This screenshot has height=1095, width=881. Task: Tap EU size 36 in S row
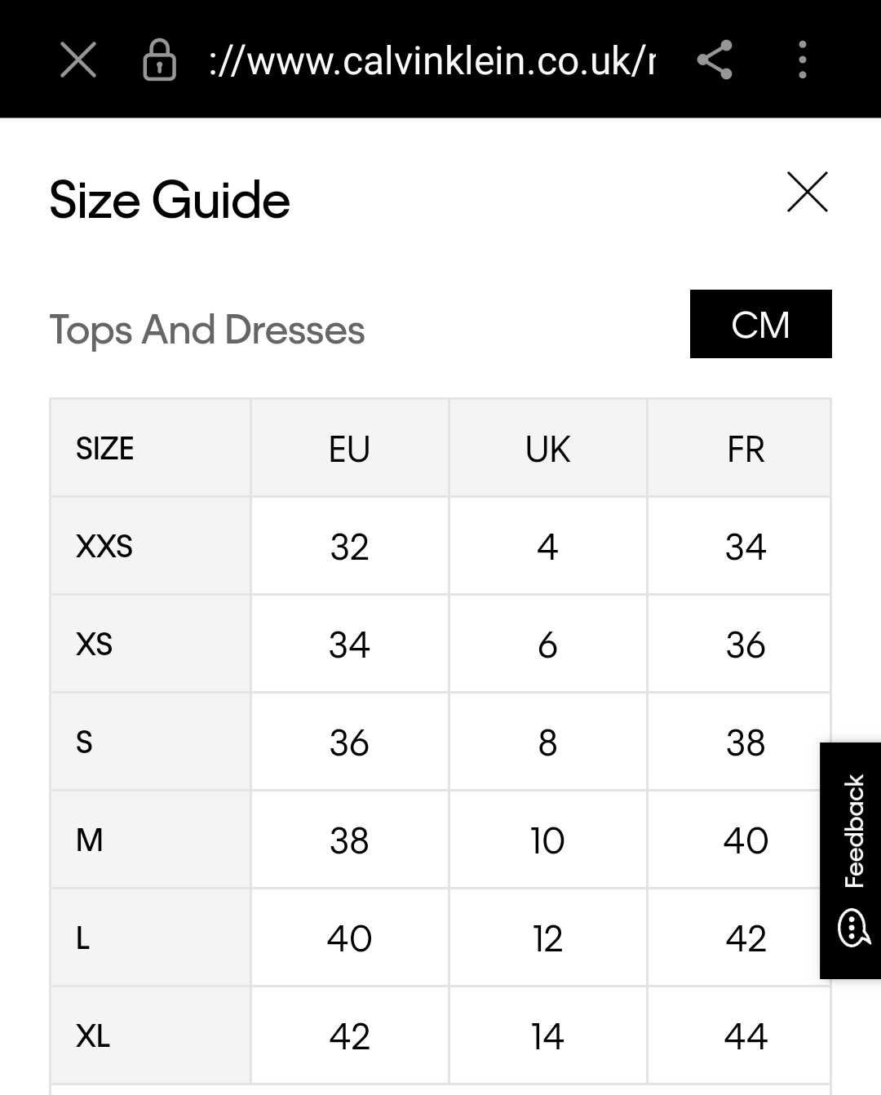[350, 743]
